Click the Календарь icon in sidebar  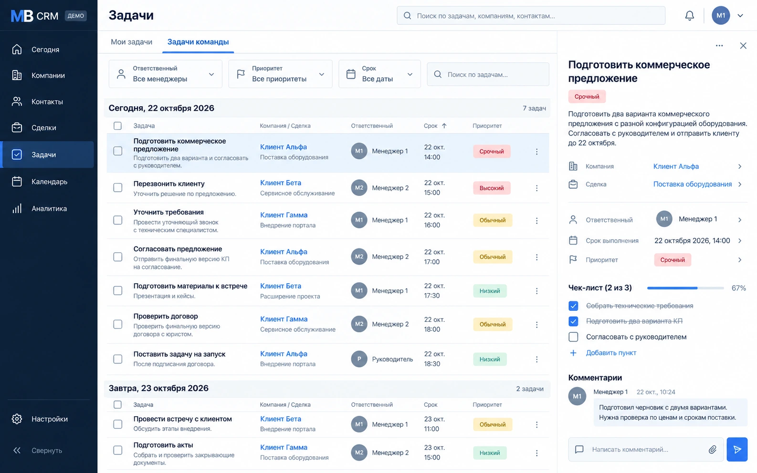pos(17,182)
